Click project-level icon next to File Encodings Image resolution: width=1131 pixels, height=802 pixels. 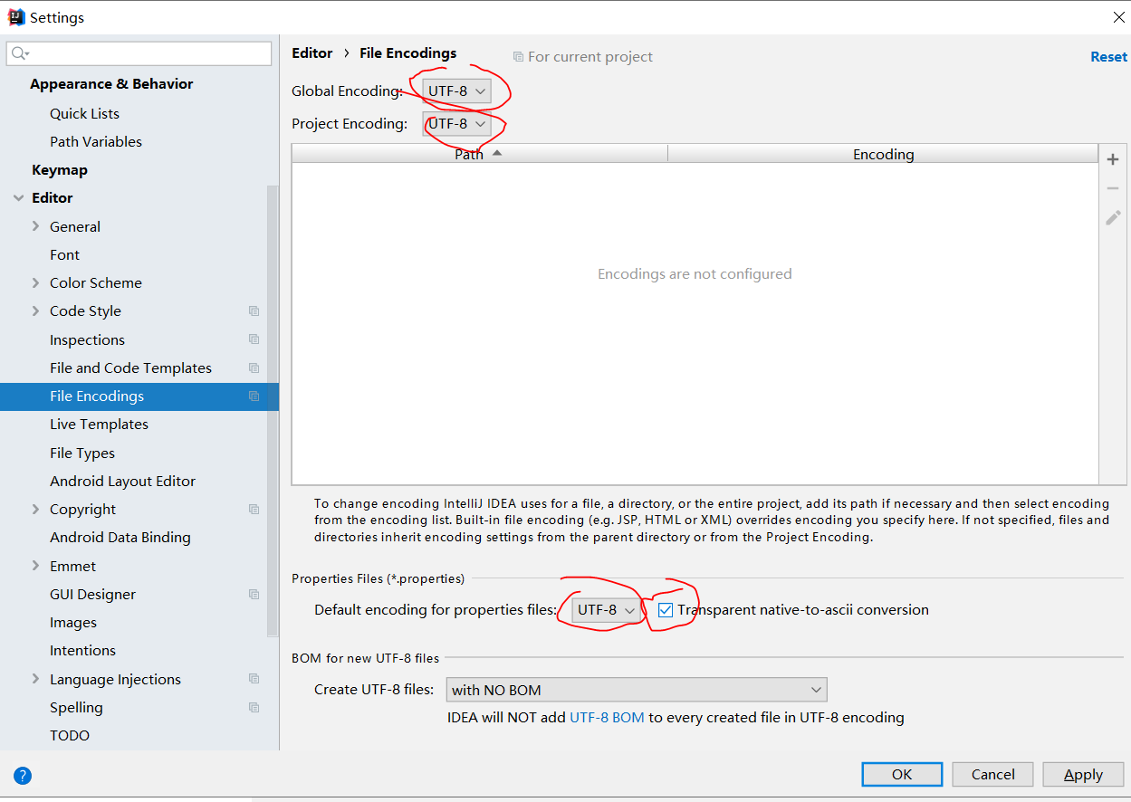pos(254,396)
